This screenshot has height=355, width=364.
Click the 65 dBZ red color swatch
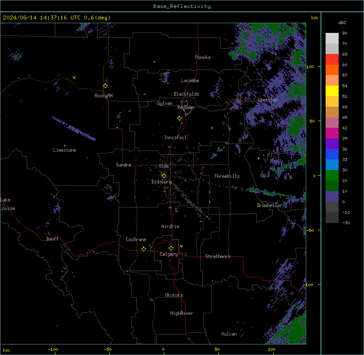pyautogui.click(x=332, y=59)
